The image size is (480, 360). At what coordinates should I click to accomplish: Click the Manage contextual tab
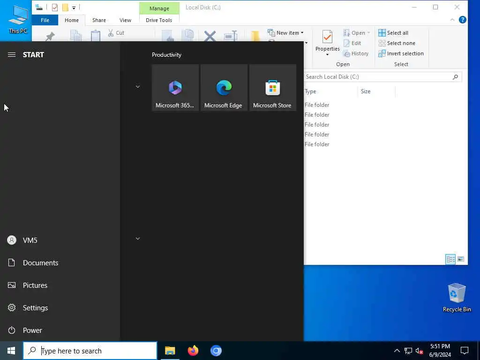[159, 8]
